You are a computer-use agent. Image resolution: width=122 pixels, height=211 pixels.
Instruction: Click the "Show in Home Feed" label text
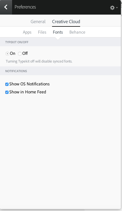point(28,92)
